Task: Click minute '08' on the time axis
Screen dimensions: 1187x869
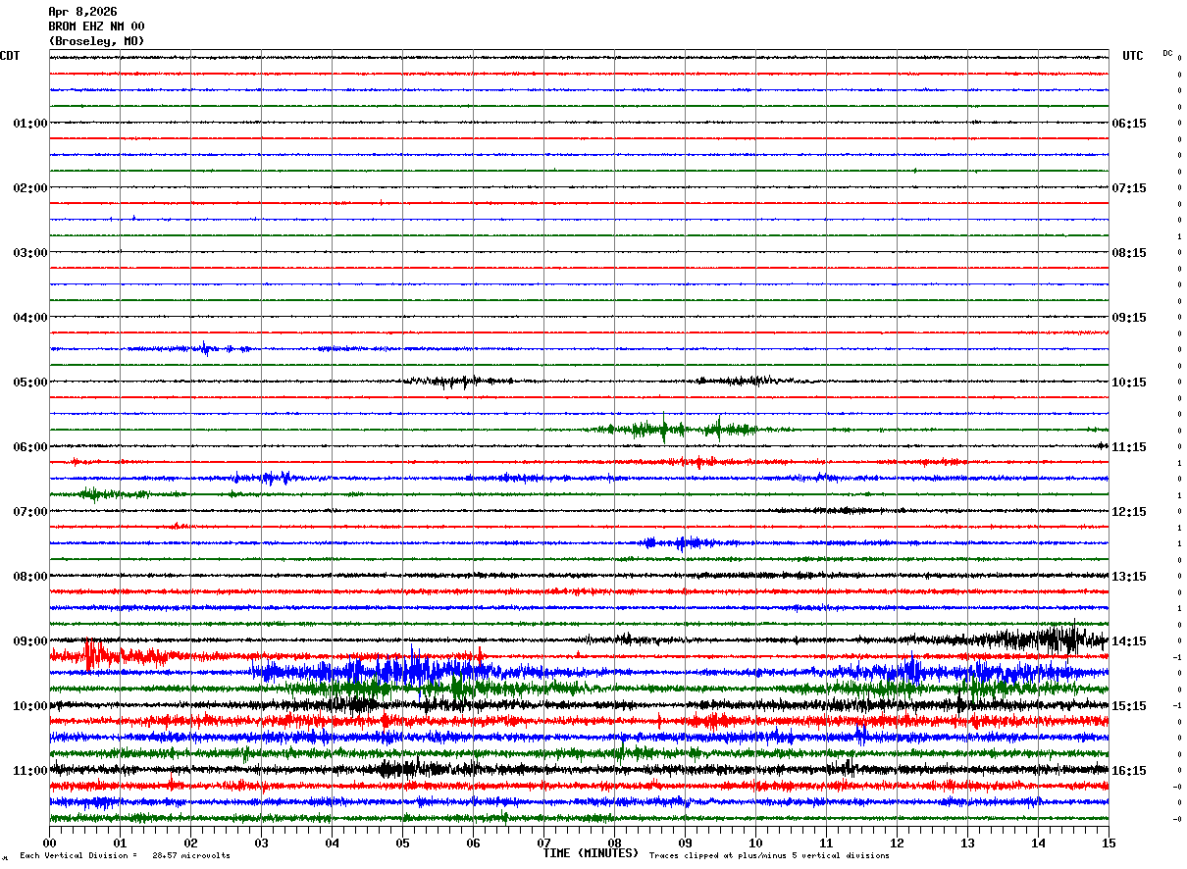Action: pos(614,843)
